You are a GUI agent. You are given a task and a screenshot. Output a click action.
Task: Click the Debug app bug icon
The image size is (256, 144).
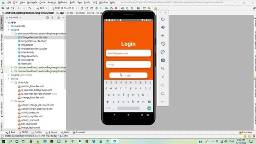(96, 8)
